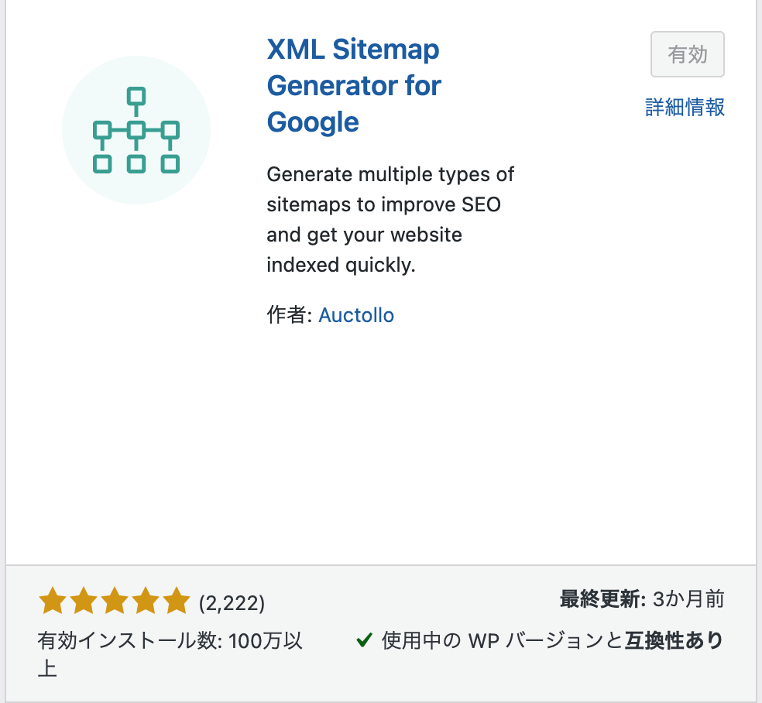Click the 最終更新 label
Image resolution: width=762 pixels, height=703 pixels.
point(602,599)
